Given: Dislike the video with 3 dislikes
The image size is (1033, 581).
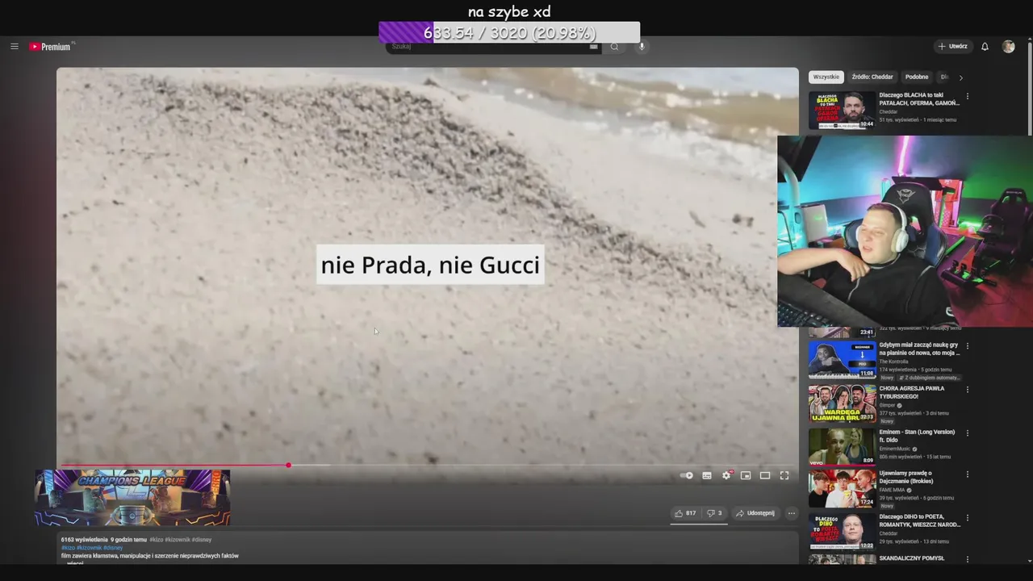Looking at the screenshot, I should click(714, 513).
